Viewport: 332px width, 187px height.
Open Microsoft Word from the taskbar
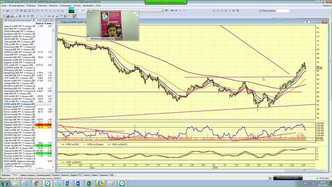[x=79, y=183]
